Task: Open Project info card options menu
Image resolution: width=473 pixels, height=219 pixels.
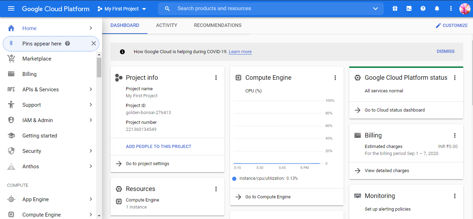Action: click(216, 78)
